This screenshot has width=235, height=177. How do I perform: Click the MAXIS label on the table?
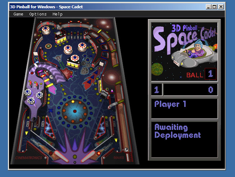(119, 158)
